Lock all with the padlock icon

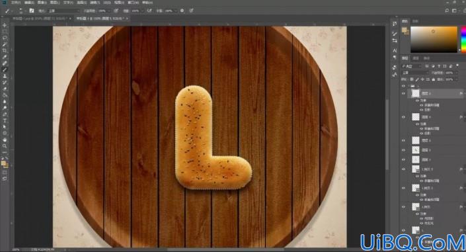click(434, 79)
